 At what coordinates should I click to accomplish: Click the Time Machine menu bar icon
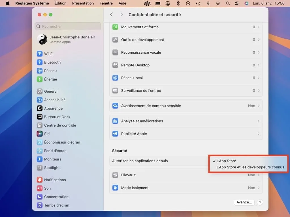click(x=198, y=3)
